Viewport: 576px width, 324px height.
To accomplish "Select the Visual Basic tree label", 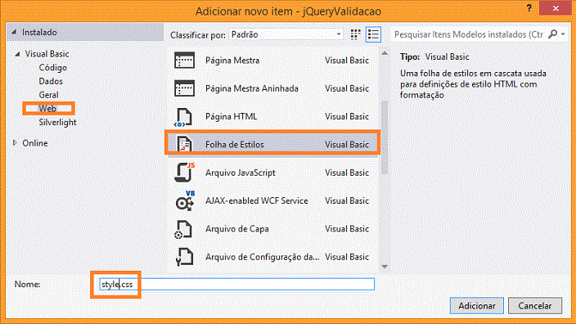I will 47,54.
